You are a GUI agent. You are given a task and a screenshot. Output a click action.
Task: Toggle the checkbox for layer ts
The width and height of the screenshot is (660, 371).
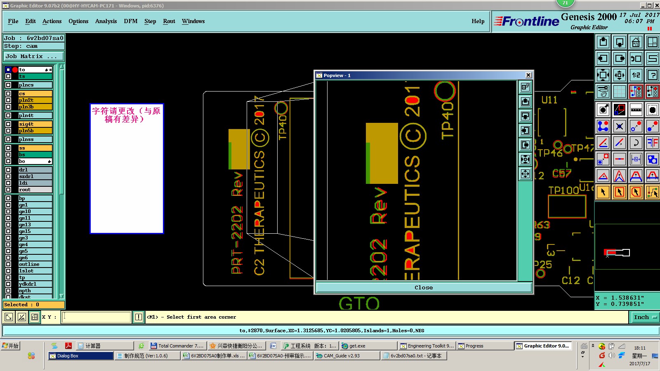point(8,76)
